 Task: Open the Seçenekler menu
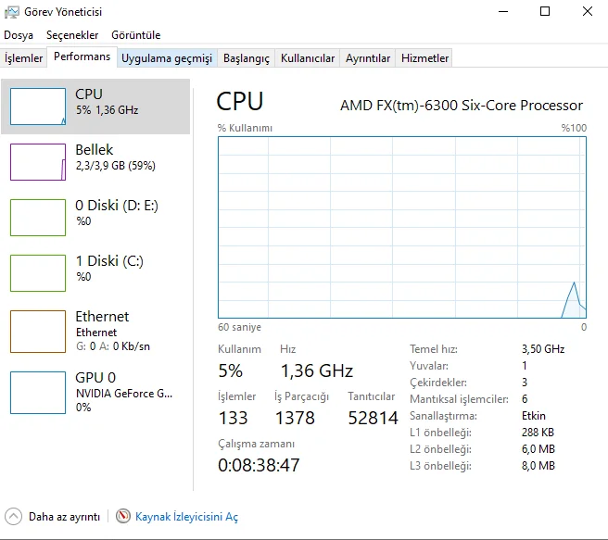tap(72, 35)
